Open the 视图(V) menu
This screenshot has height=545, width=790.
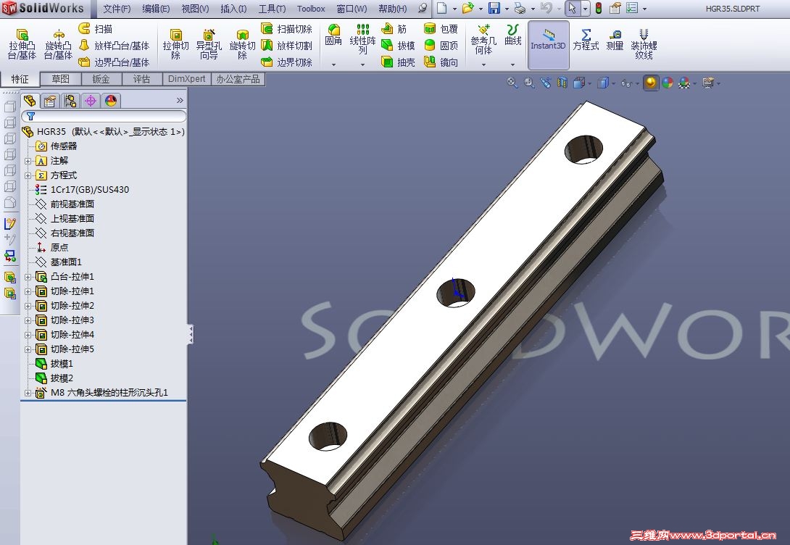(195, 9)
